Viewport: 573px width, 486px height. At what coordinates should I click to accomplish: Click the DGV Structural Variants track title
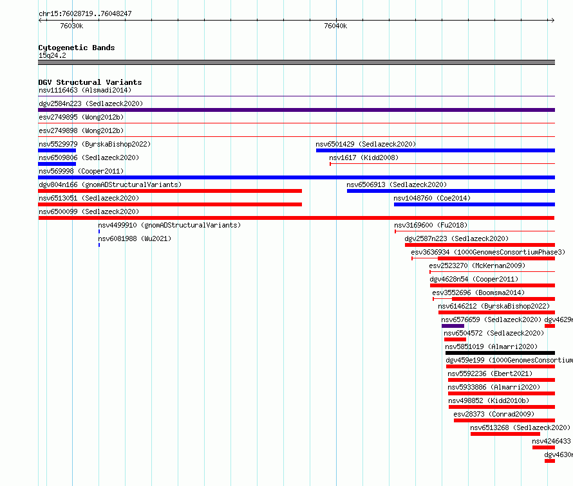click(90, 82)
